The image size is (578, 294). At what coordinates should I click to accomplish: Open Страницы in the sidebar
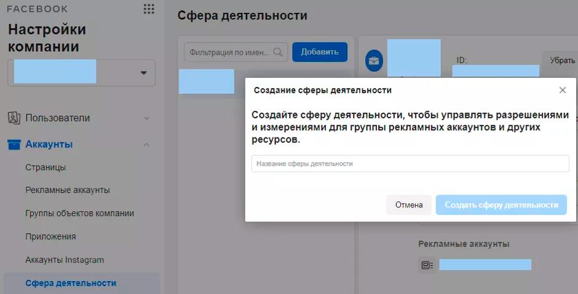(x=46, y=168)
